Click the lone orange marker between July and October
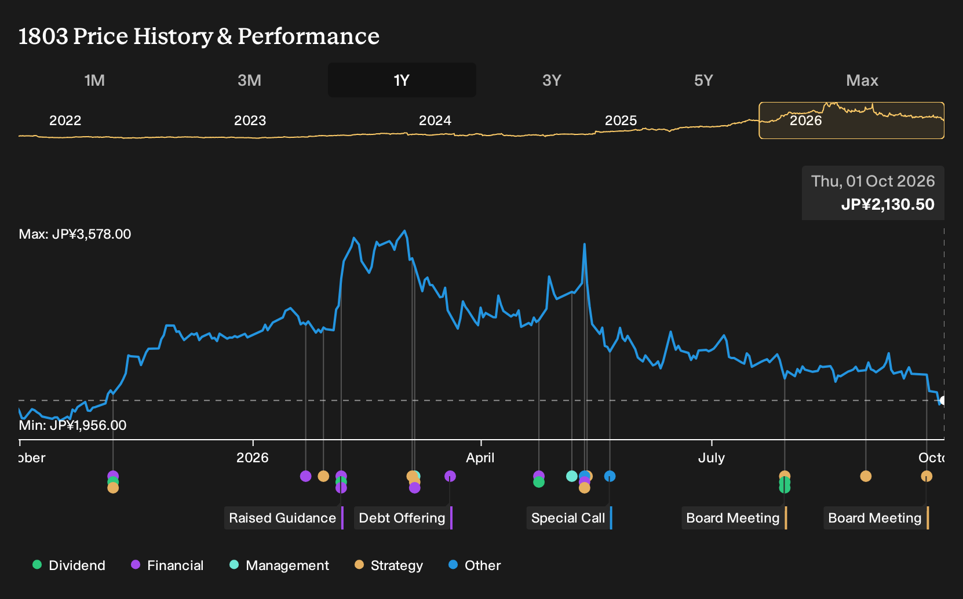The image size is (963, 599). (x=866, y=476)
